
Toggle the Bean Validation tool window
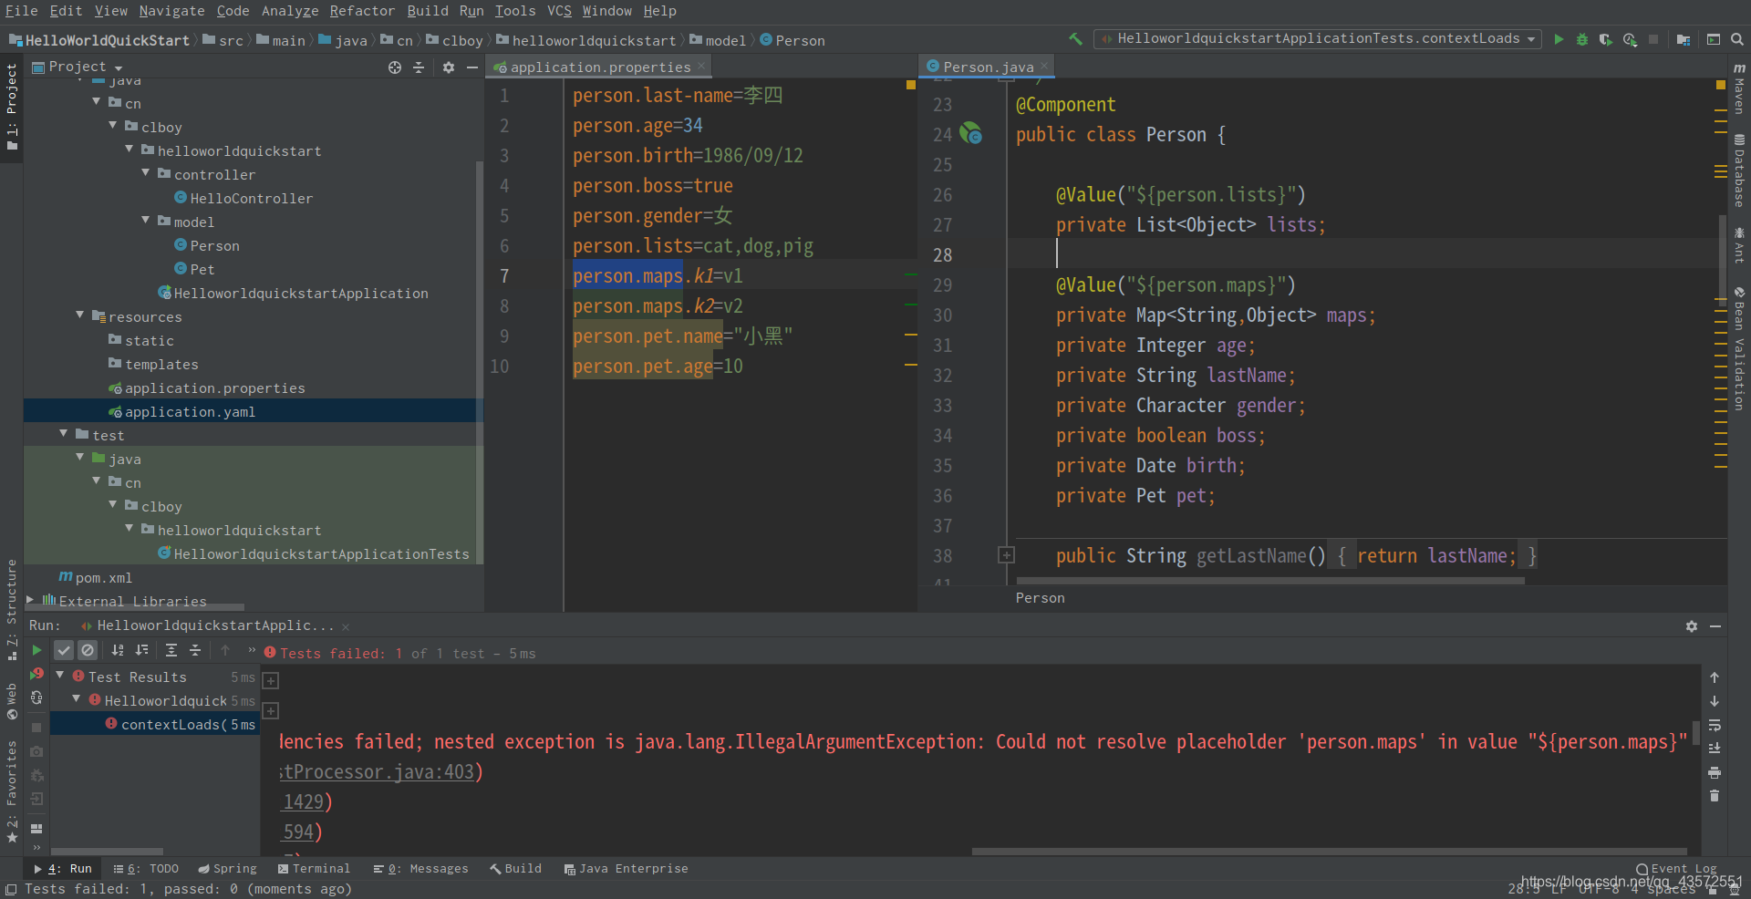[1739, 348]
